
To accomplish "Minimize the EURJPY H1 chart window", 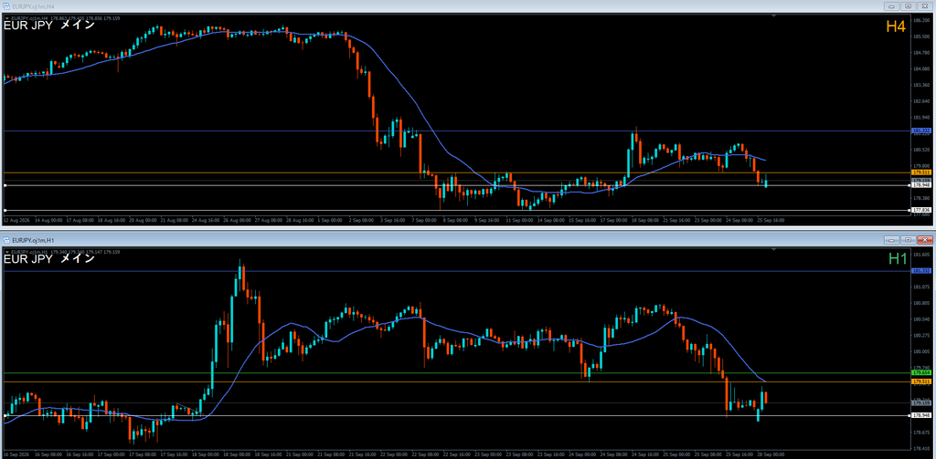I will coord(892,240).
